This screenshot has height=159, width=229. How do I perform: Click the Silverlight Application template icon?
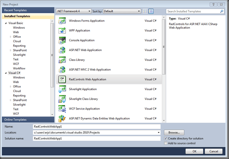[x=62, y=89]
